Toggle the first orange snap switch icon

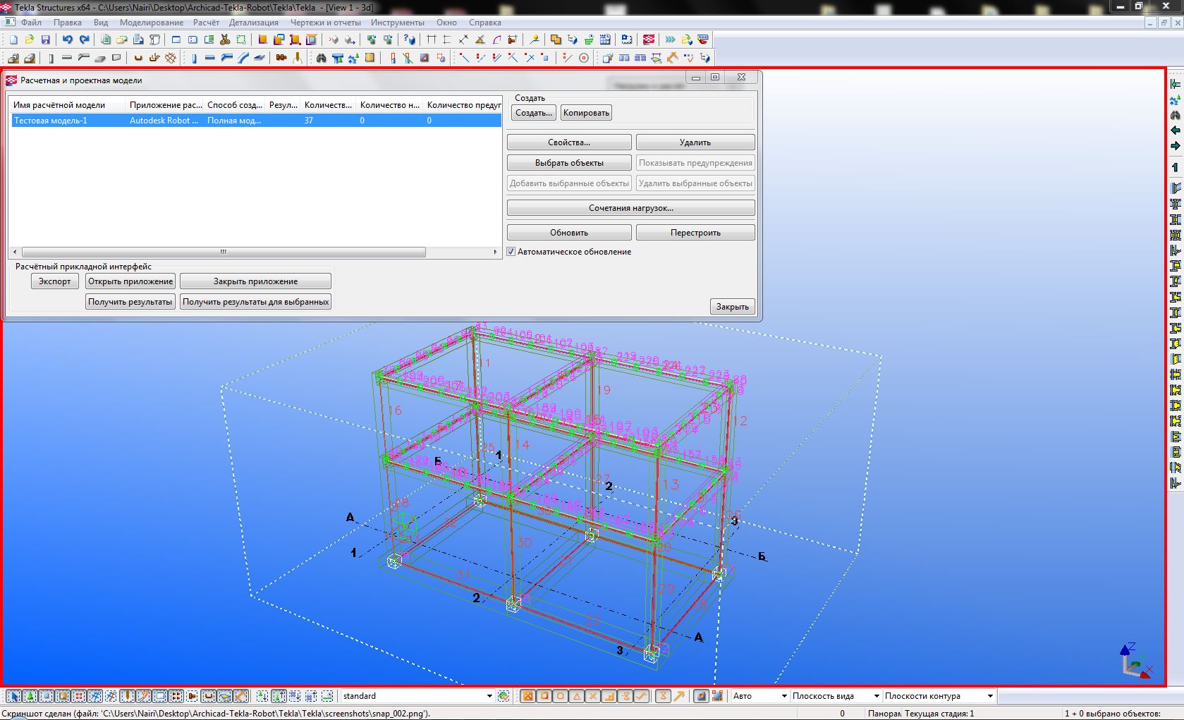527,697
